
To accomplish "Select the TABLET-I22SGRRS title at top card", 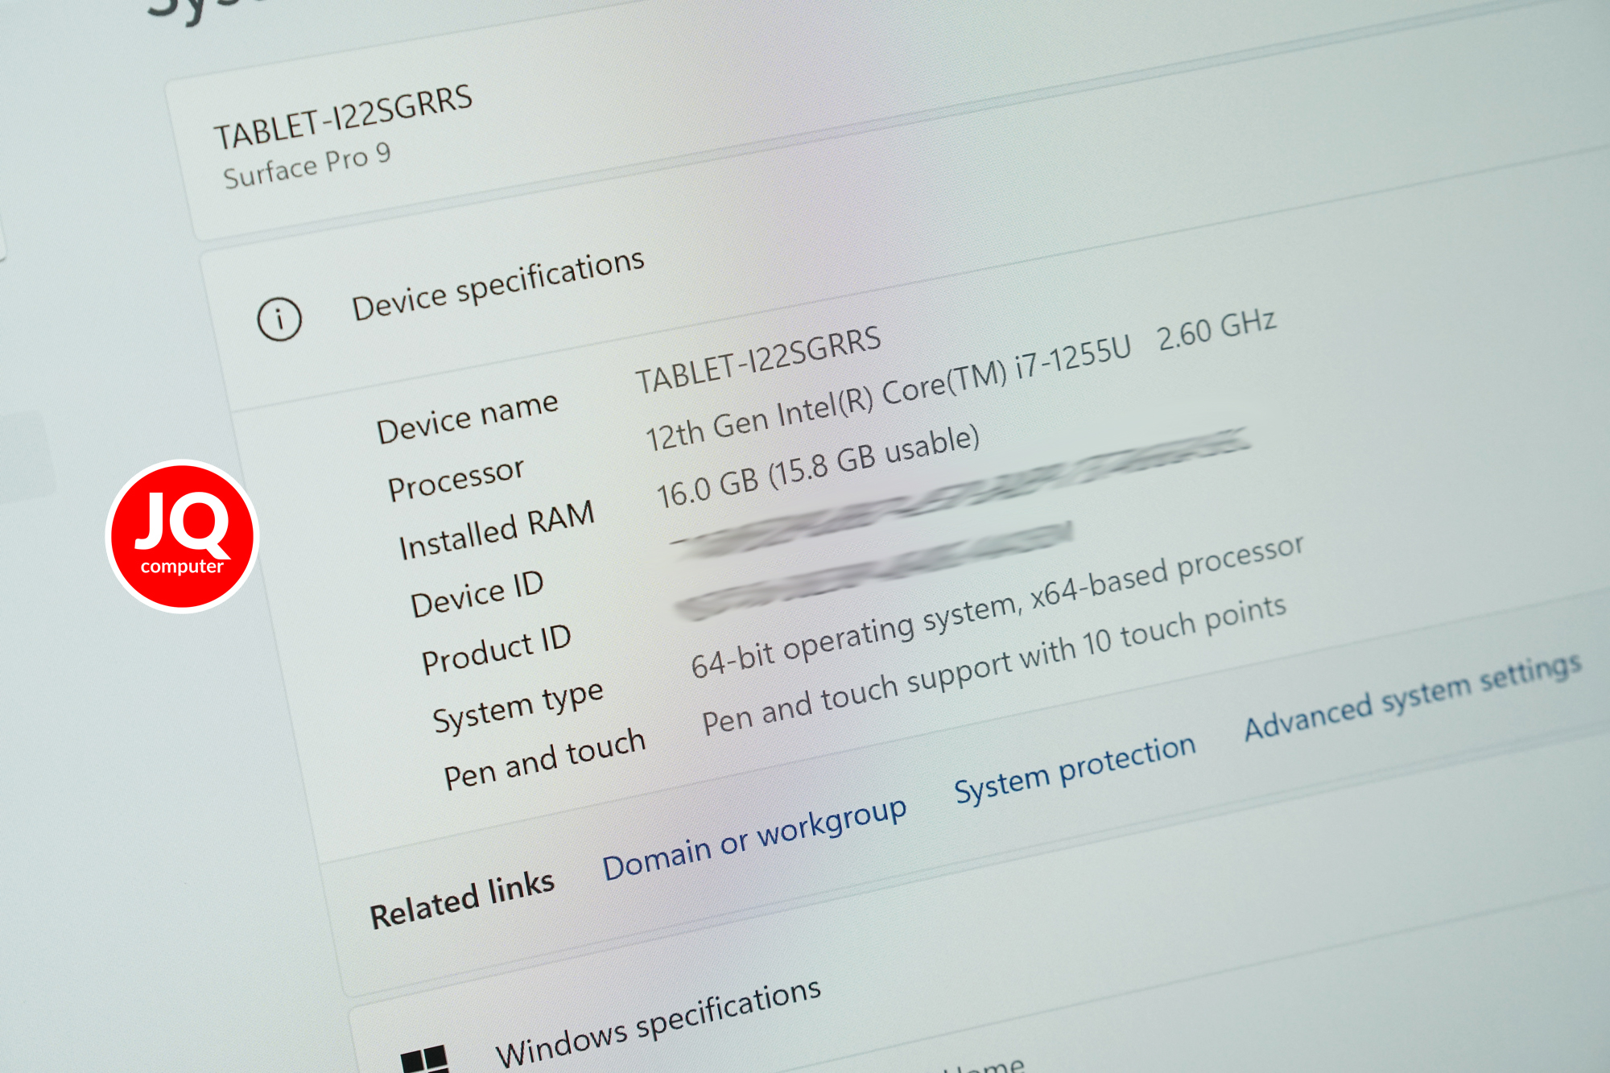I will click(x=343, y=117).
